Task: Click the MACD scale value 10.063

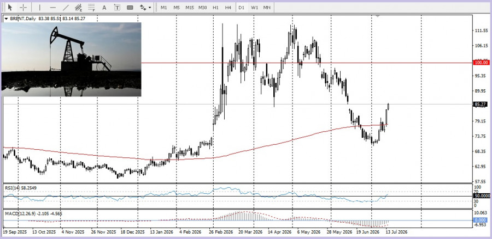Action: (480, 213)
